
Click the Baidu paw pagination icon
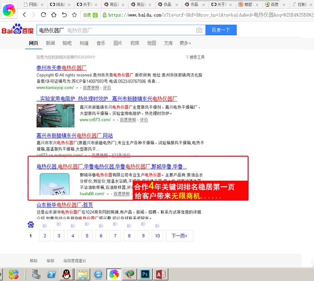(30, 225)
